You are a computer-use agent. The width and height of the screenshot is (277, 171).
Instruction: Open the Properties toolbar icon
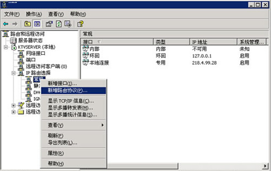49,24
